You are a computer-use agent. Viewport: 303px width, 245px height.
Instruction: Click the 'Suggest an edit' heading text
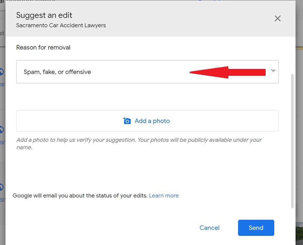(44, 15)
